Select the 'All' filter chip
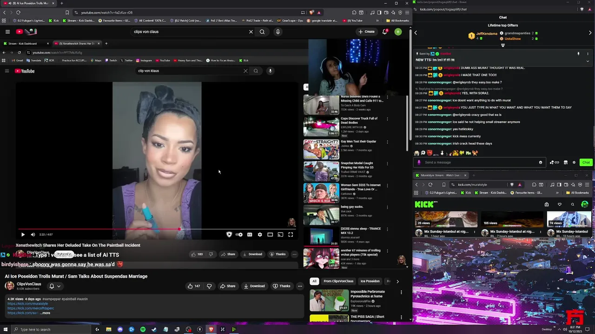The height and width of the screenshot is (334, 595). coord(314,281)
